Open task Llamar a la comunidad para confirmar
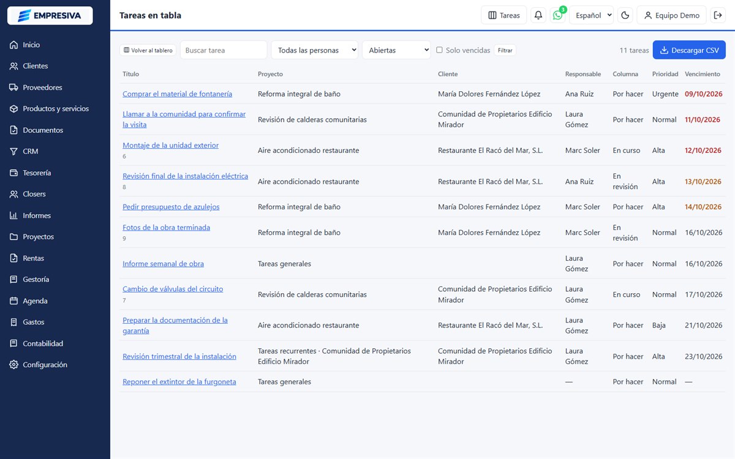Image resolution: width=735 pixels, height=459 pixels. pos(184,119)
